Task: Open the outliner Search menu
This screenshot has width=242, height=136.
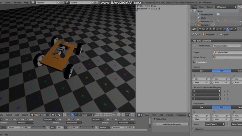Action: coord(210,7)
